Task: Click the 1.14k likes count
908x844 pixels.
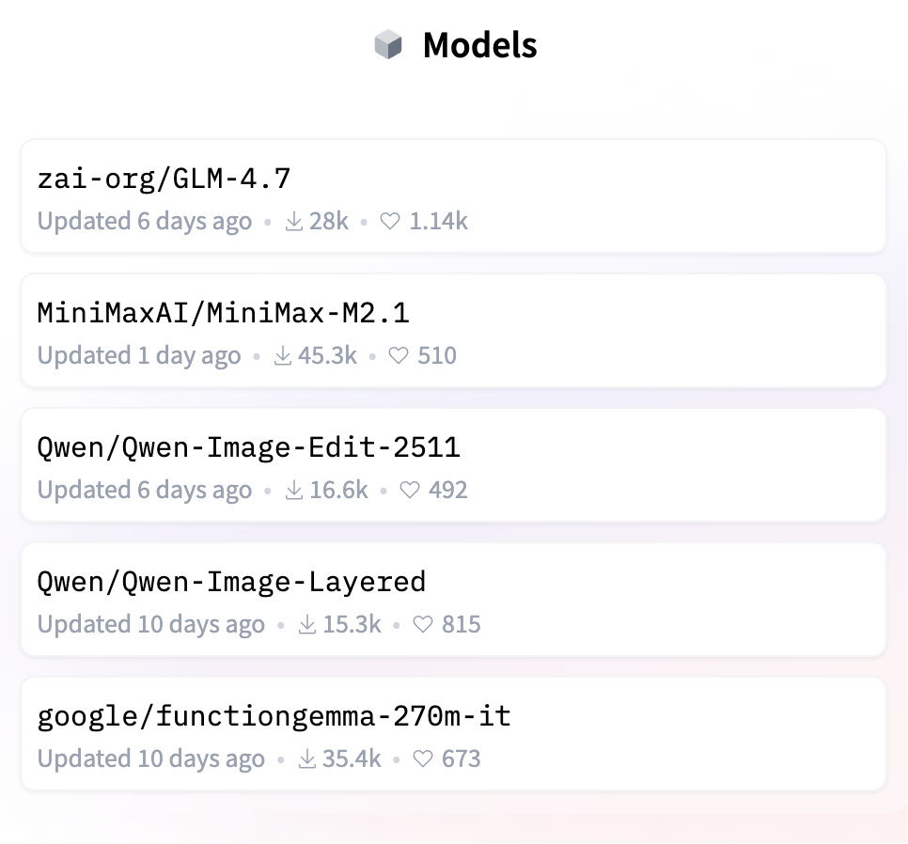Action: [x=438, y=222]
